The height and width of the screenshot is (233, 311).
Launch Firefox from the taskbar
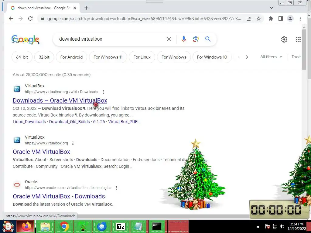[x=26, y=226]
